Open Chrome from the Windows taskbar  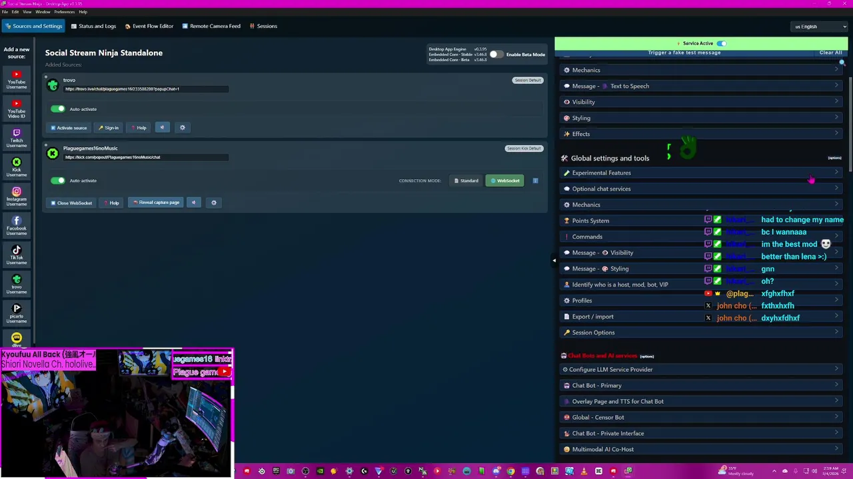510,471
